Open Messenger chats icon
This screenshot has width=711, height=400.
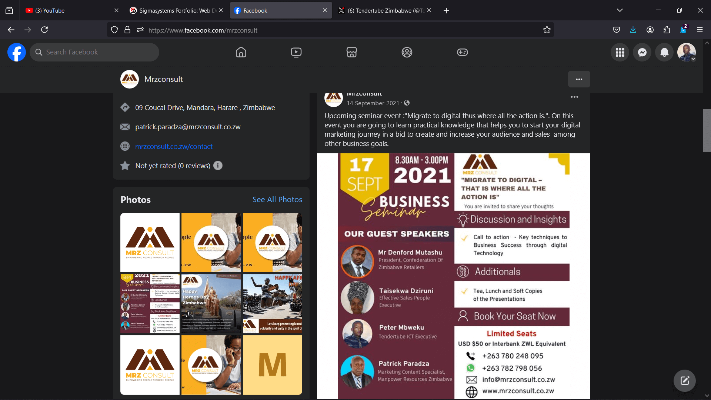[642, 52]
